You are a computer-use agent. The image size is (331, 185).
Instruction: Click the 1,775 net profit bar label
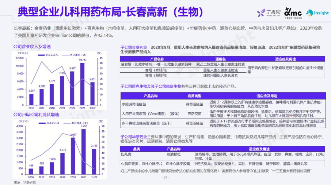pyautogui.click(x=63, y=150)
